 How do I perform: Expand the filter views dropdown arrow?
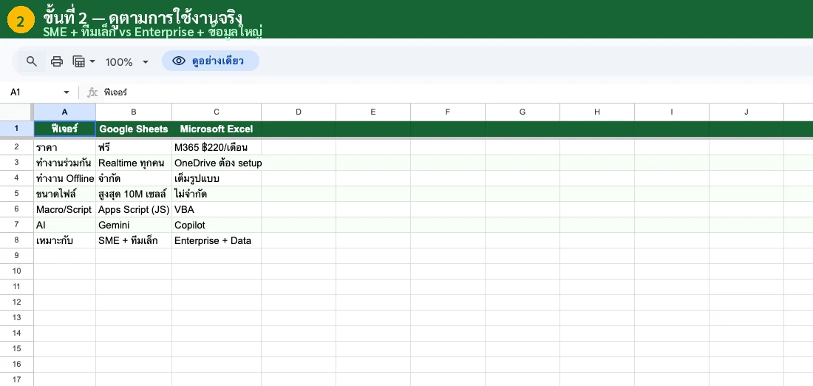[92, 61]
